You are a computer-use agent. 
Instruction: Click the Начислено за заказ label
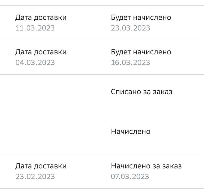coord(146,166)
